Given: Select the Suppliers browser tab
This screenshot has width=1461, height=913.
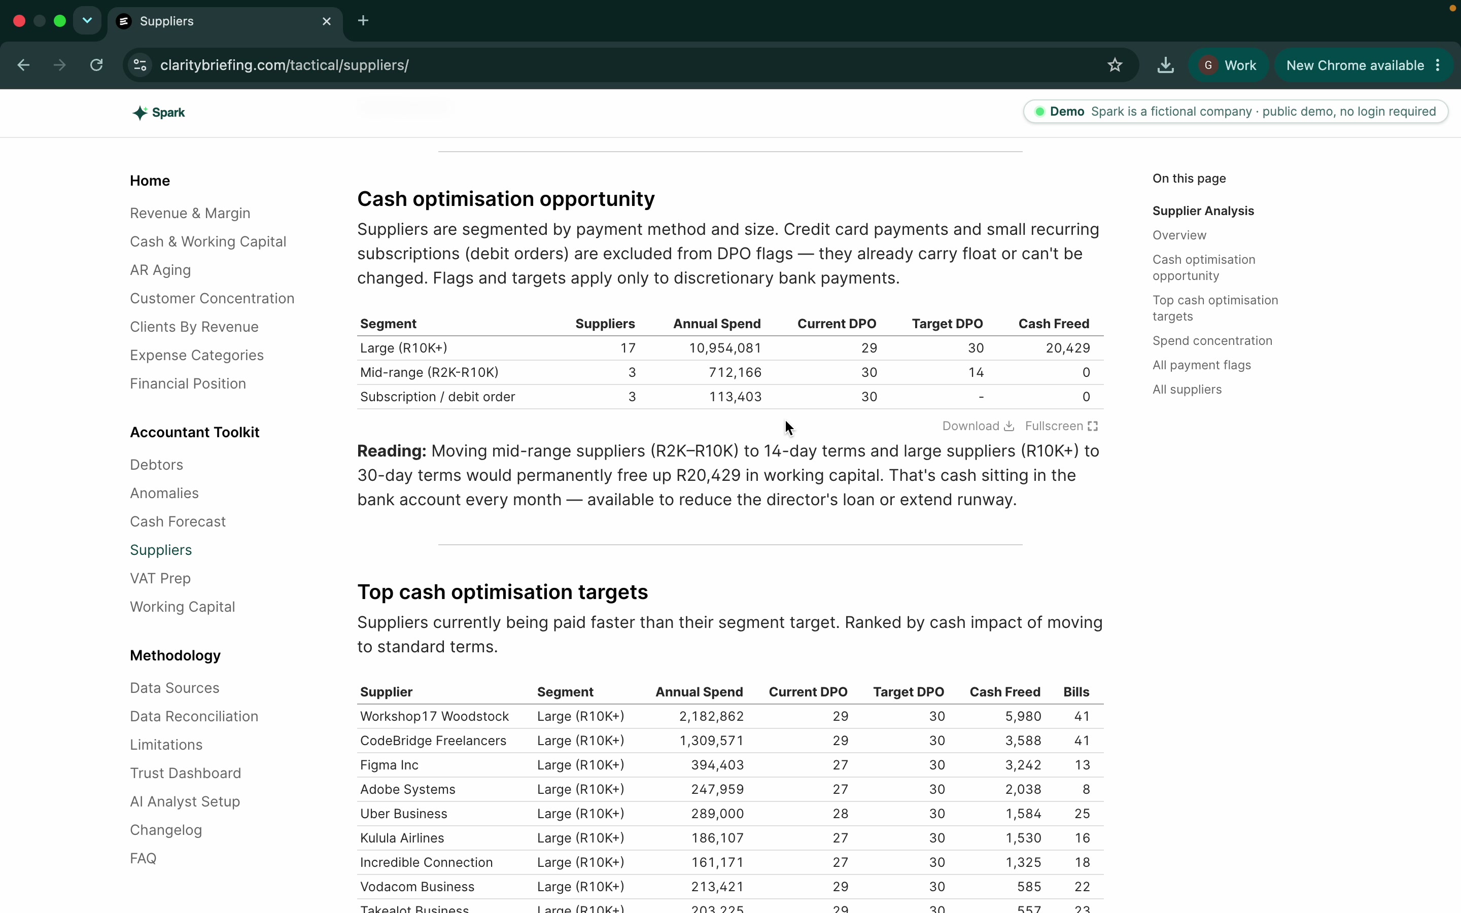Looking at the screenshot, I should [x=225, y=21].
